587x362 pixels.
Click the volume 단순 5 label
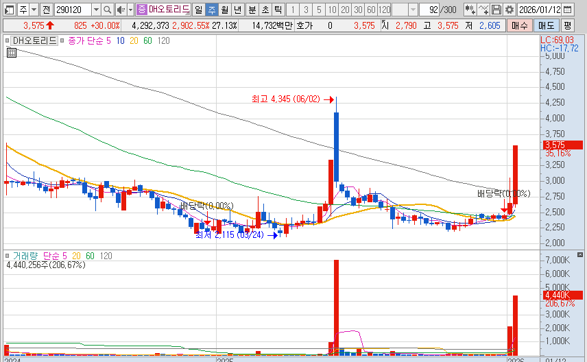[x=55, y=256]
